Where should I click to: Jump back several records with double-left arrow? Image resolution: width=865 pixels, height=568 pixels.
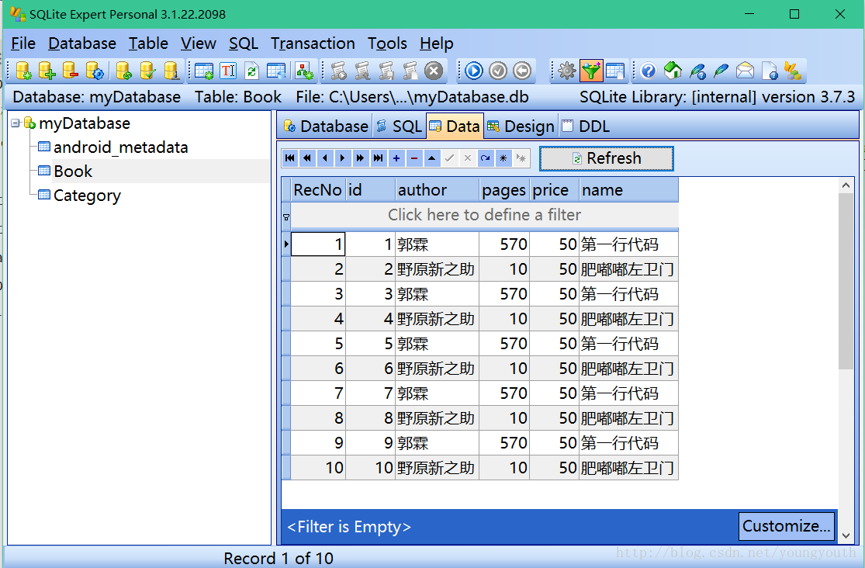point(307,158)
